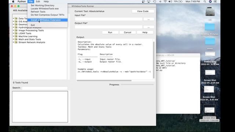Select the hard drive icon on desktop

pyautogui.click(x=210, y=11)
